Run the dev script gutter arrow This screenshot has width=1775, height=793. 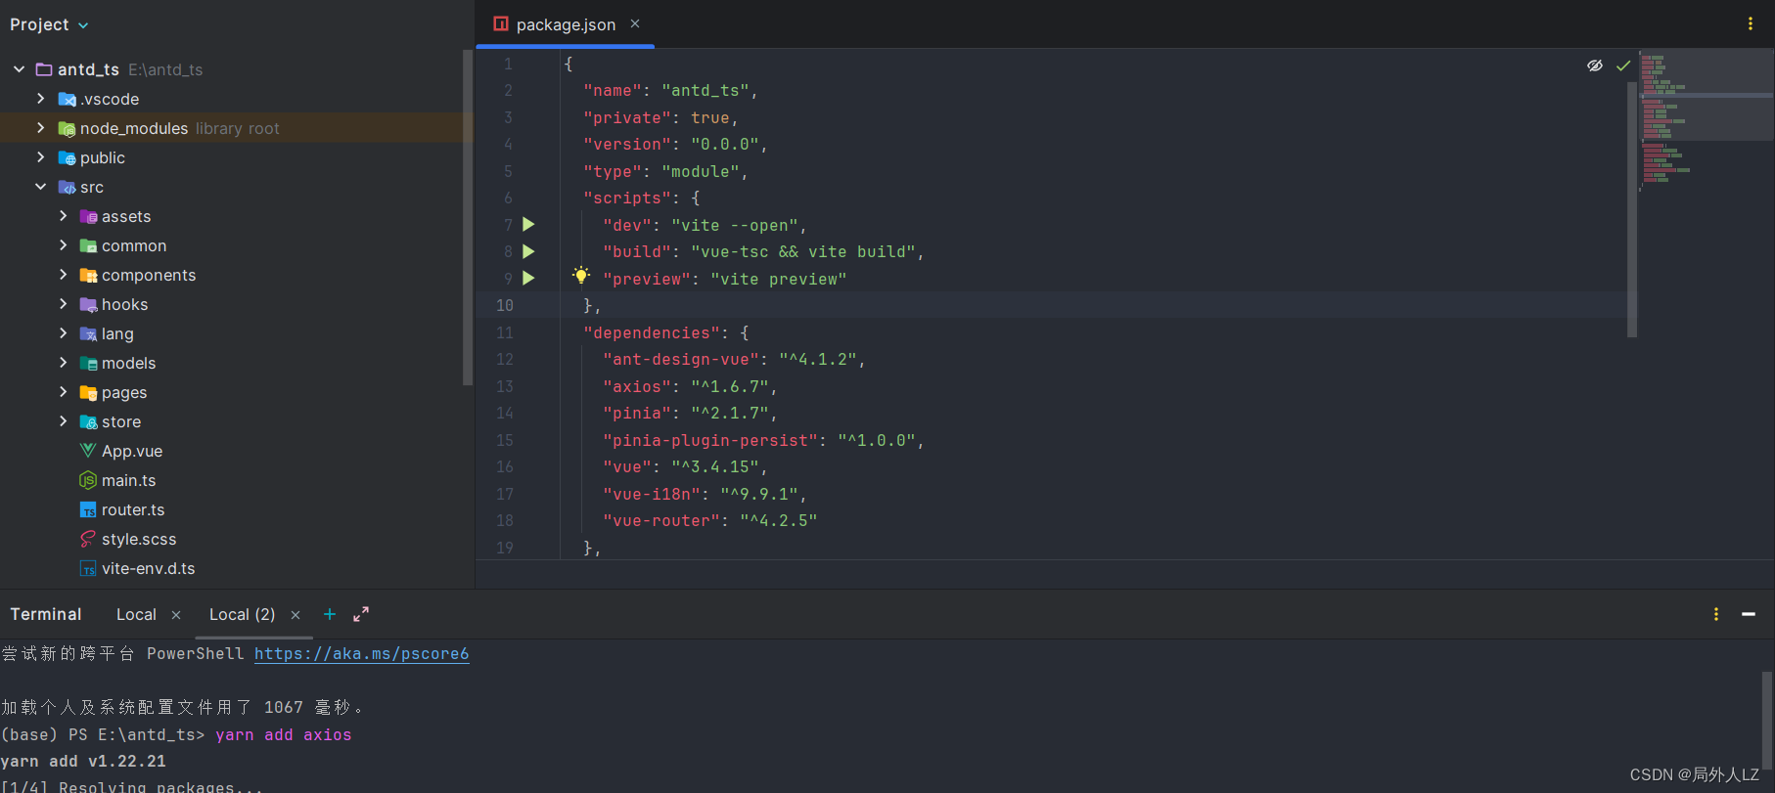coord(528,224)
